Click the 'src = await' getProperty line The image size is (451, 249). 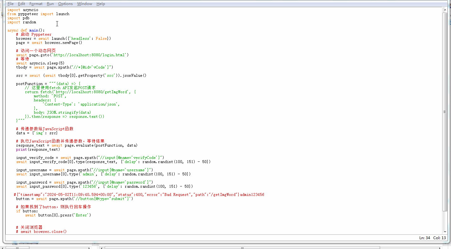pos(81,76)
